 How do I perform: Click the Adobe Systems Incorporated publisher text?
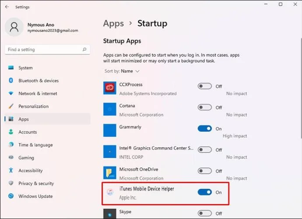148,93
